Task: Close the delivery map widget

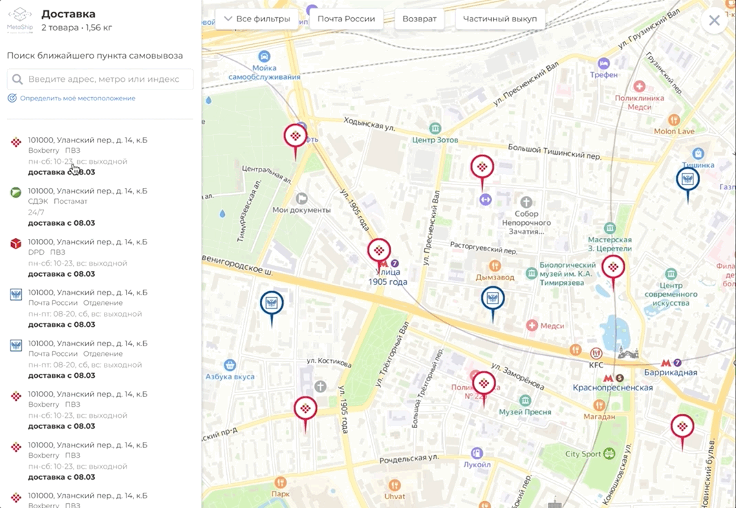Action: [x=715, y=20]
